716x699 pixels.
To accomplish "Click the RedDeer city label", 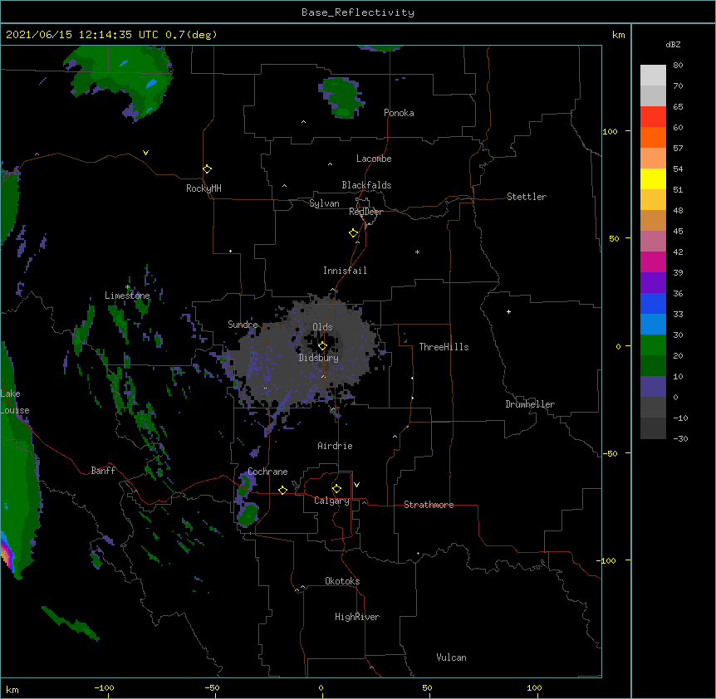I will click(x=365, y=212).
